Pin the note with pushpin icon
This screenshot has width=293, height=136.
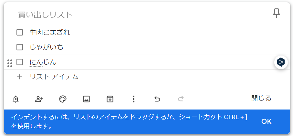pos(276,13)
